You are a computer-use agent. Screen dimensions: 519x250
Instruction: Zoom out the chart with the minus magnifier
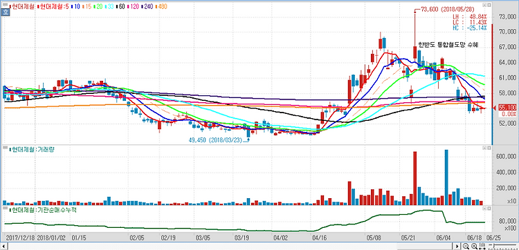466,246
